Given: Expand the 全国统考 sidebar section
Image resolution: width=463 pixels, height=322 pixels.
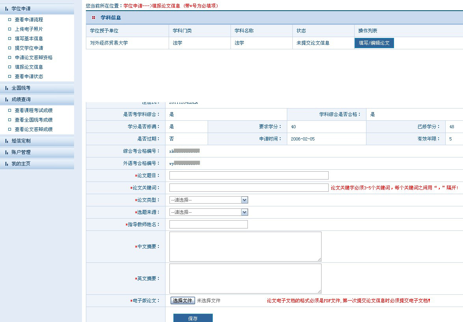Looking at the screenshot, I should [37, 88].
